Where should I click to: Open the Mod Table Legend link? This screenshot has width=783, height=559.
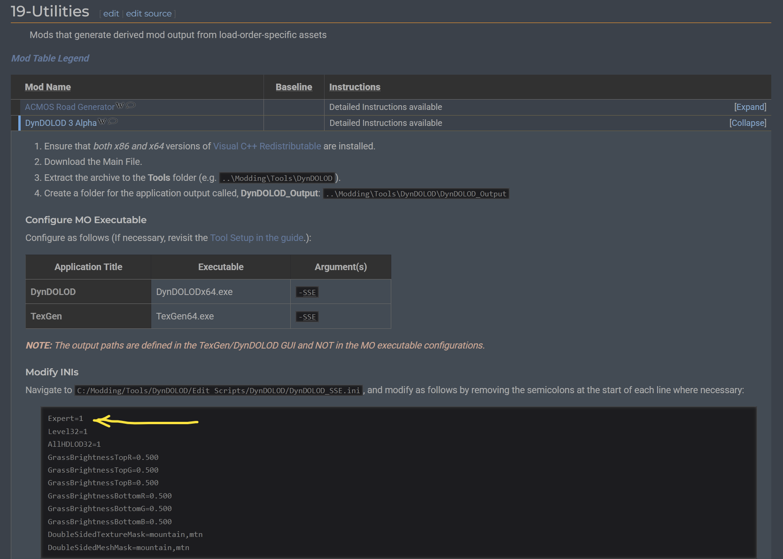click(50, 58)
